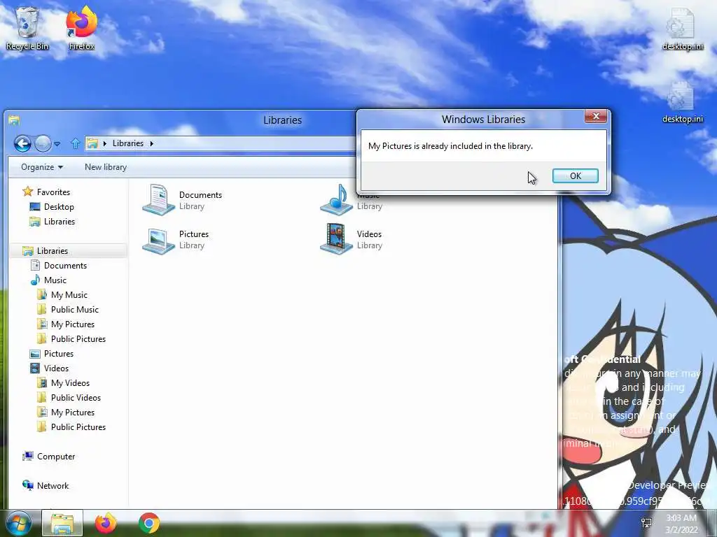Select Public Music folder in tree

[x=75, y=310]
